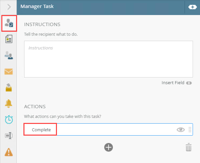Delete the selected action with trash icon
This screenshot has height=163, width=200.
pyautogui.click(x=189, y=147)
